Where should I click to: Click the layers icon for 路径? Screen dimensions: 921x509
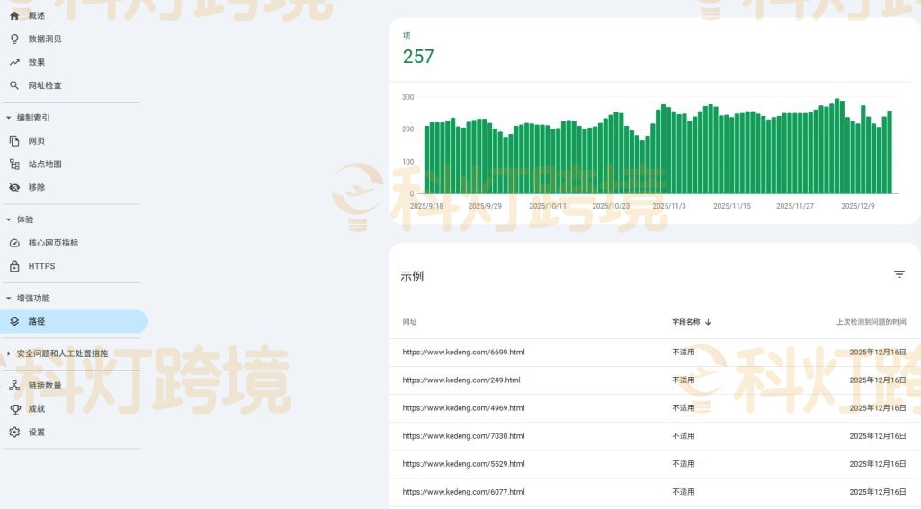(14, 322)
